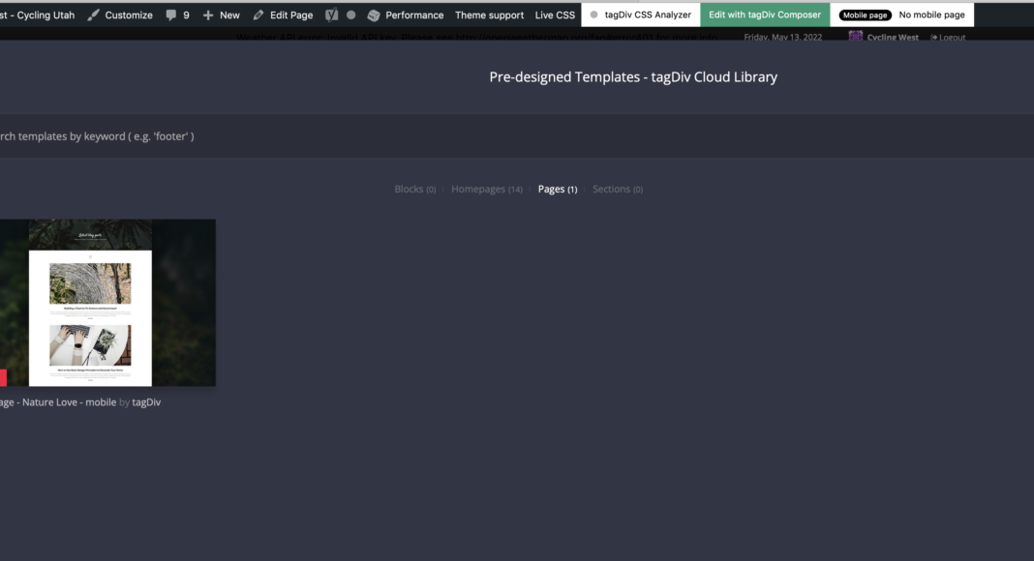Click the Customize paintbrush icon
Viewport: 1034px width, 561px height.
(x=93, y=15)
